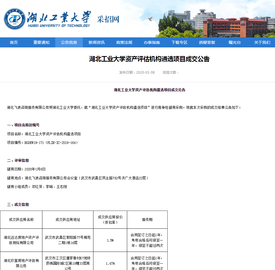This screenshot has width=275, height=270.
Task: Click the 1.5% discount rate cell
Action: [110, 240]
